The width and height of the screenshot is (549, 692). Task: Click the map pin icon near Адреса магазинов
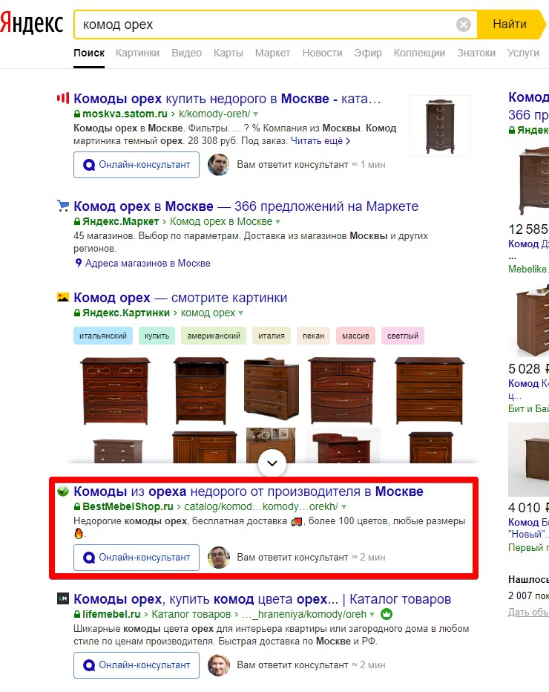pos(79,263)
